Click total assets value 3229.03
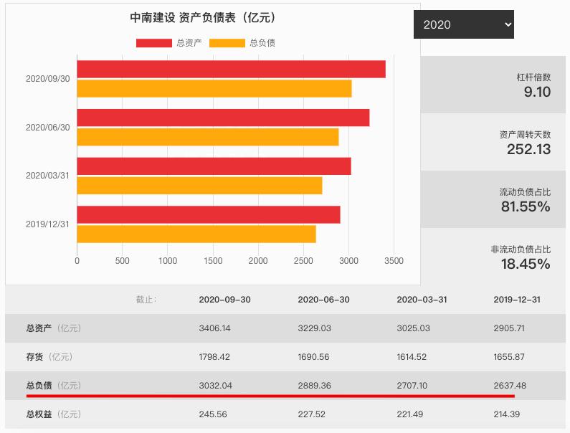The width and height of the screenshot is (570, 433). (x=315, y=328)
